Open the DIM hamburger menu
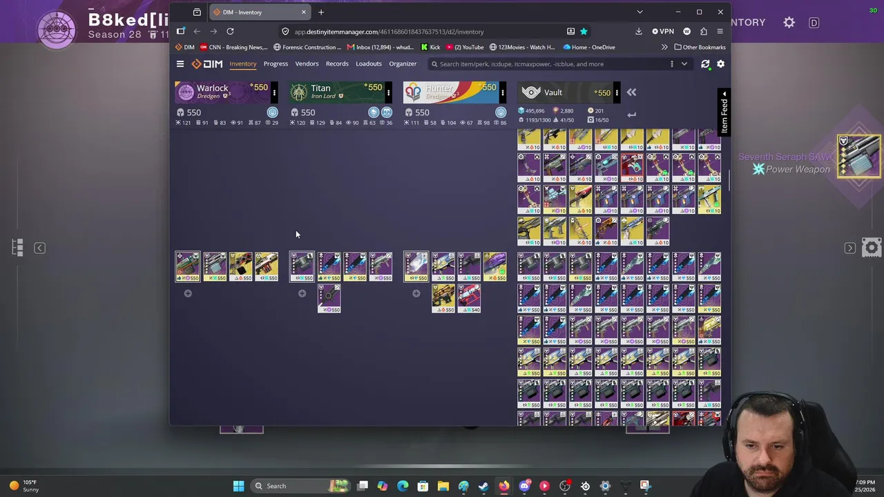Viewport: 884px width, 497px height. (180, 64)
